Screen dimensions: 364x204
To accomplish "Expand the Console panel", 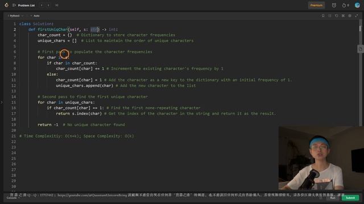I will coord(13,198).
